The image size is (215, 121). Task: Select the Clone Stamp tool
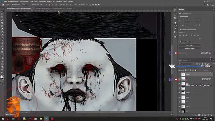(2, 37)
